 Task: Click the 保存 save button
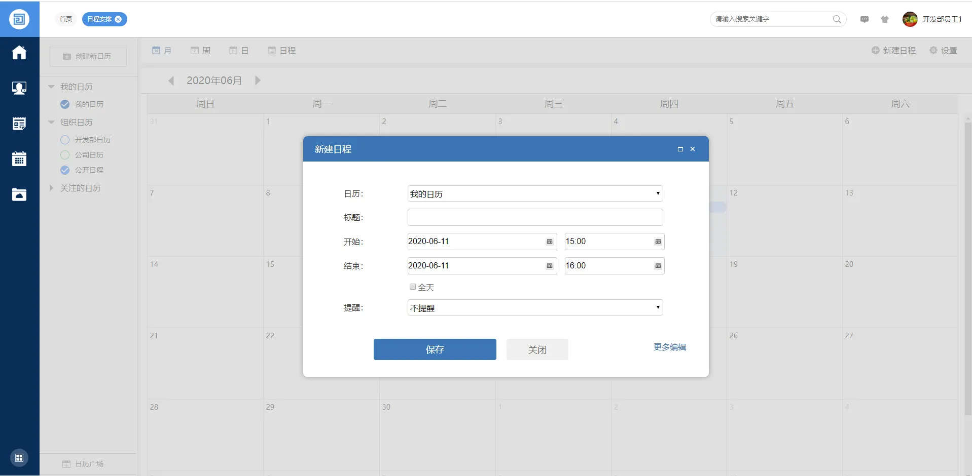(x=435, y=349)
